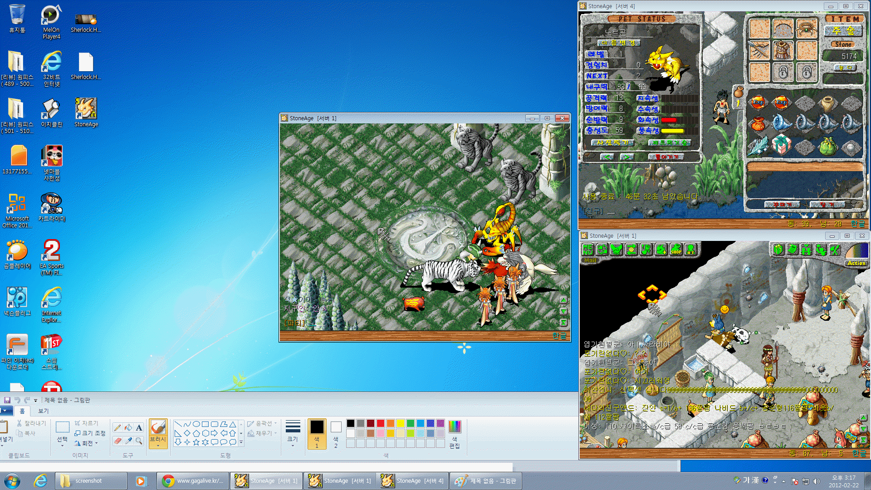The width and height of the screenshot is (871, 490).
Task: Open the StoneAge desktop shortcut
Action: pos(86,112)
